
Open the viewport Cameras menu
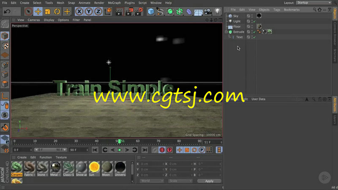[34, 20]
